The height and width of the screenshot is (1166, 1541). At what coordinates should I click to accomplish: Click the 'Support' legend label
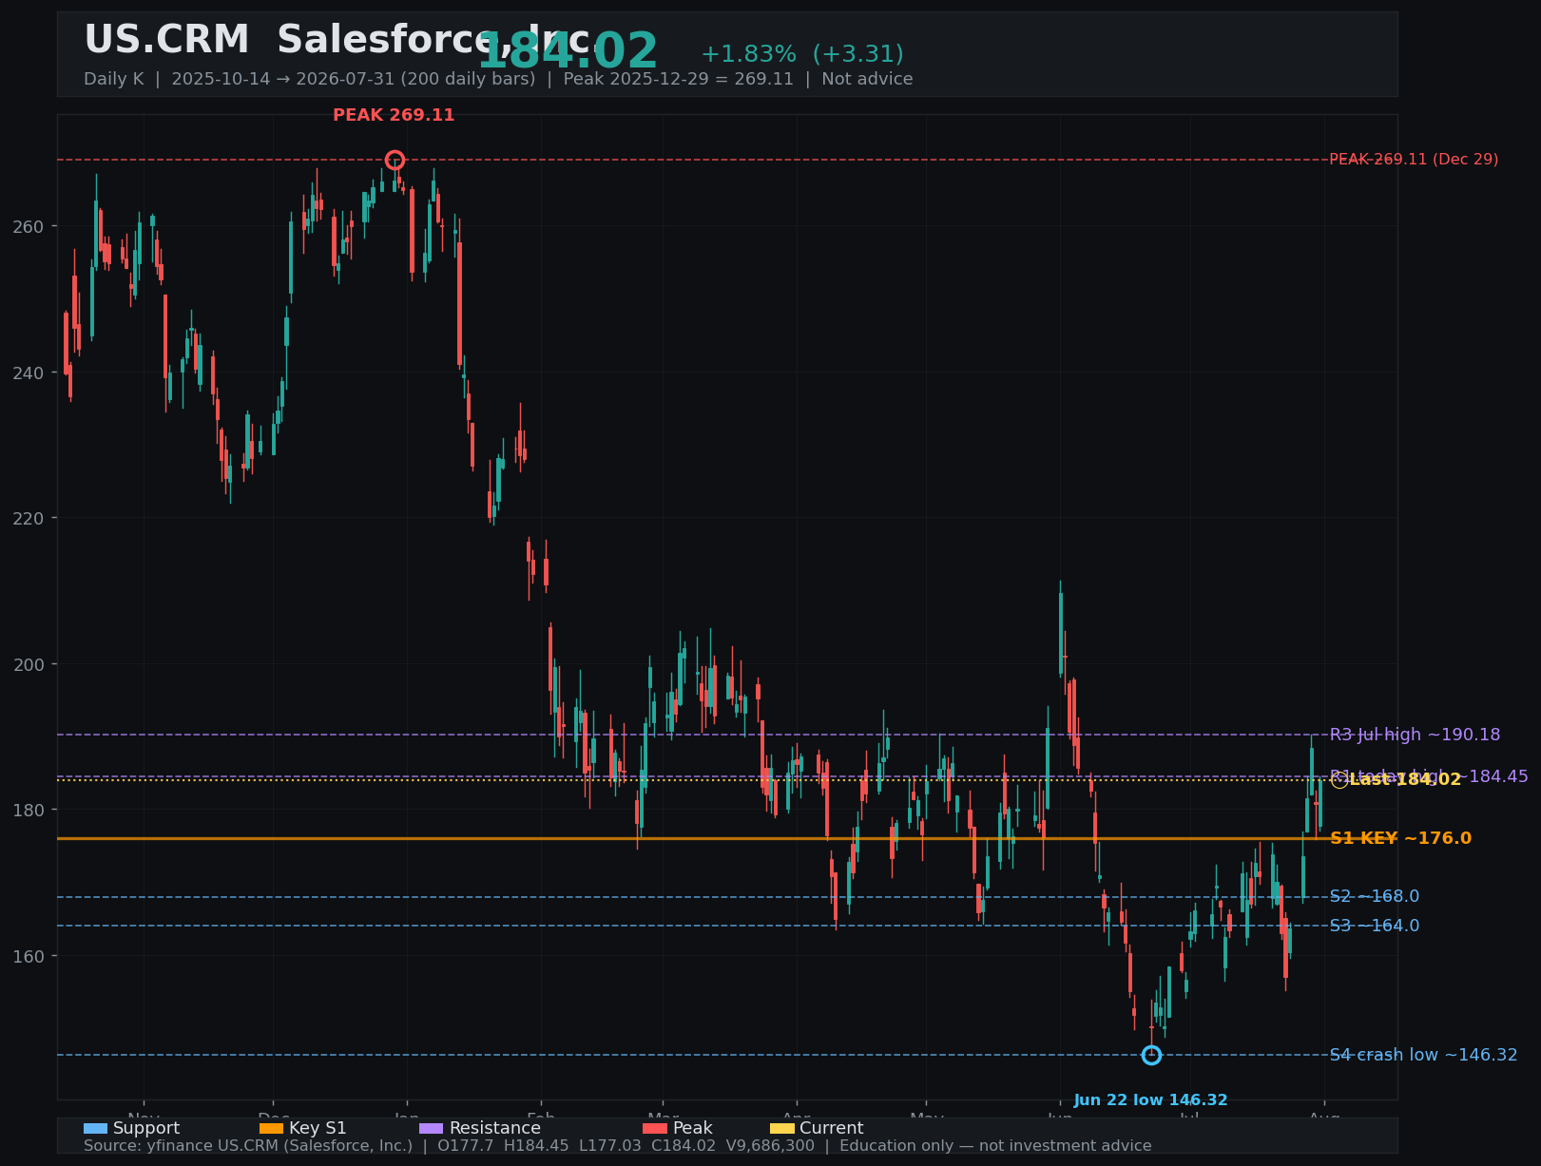(146, 1128)
